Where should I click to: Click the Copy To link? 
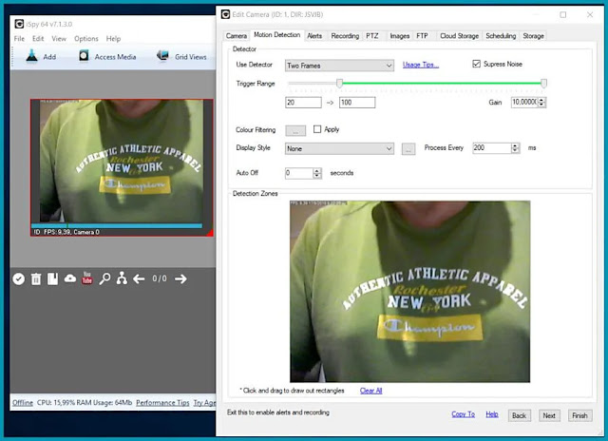coord(463,413)
